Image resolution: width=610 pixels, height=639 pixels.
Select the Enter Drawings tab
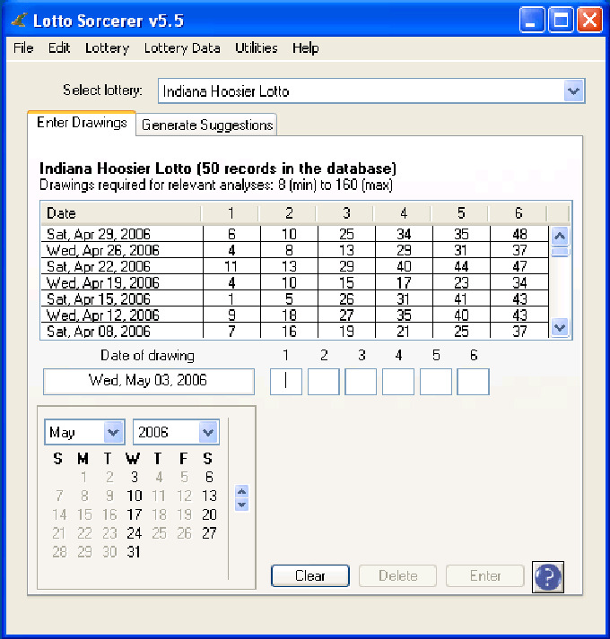82,123
